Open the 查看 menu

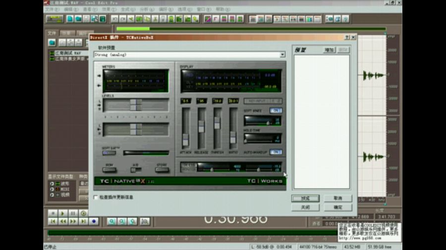(x=90, y=9)
